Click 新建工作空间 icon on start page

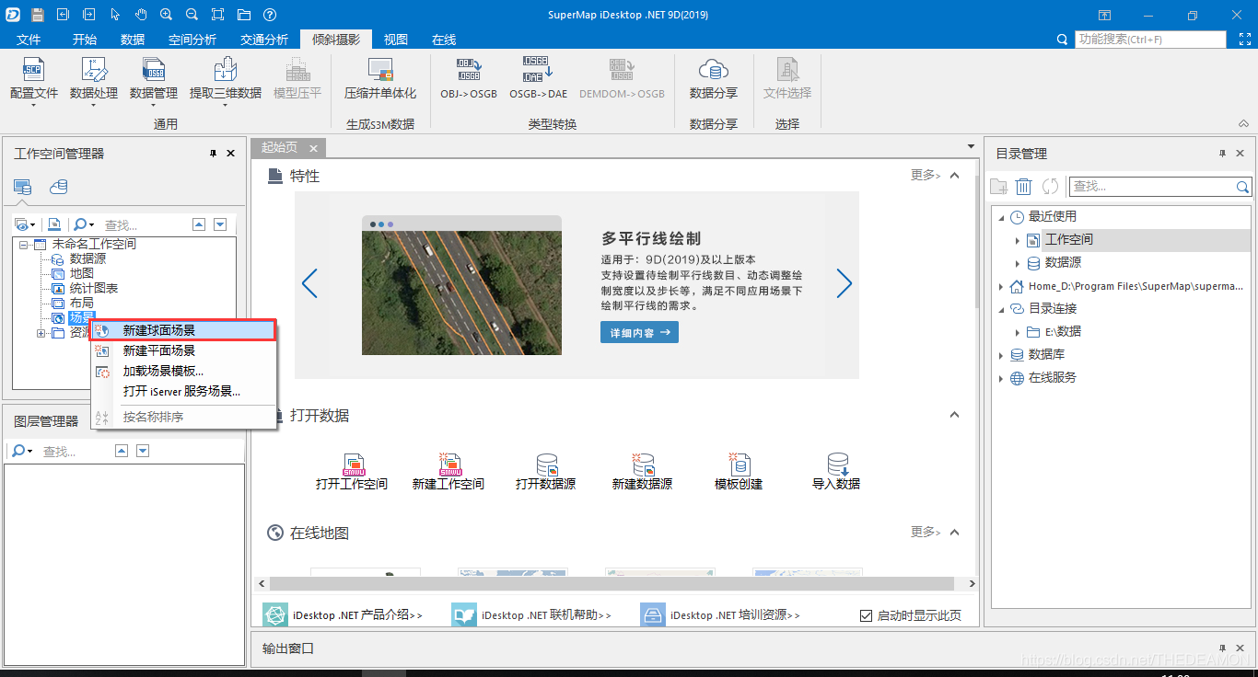(449, 464)
